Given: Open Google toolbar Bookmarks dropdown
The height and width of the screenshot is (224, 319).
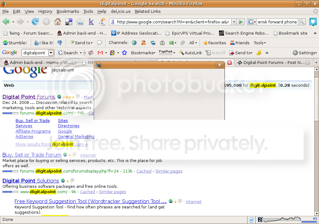Looking at the screenshot, I should 143,53.
